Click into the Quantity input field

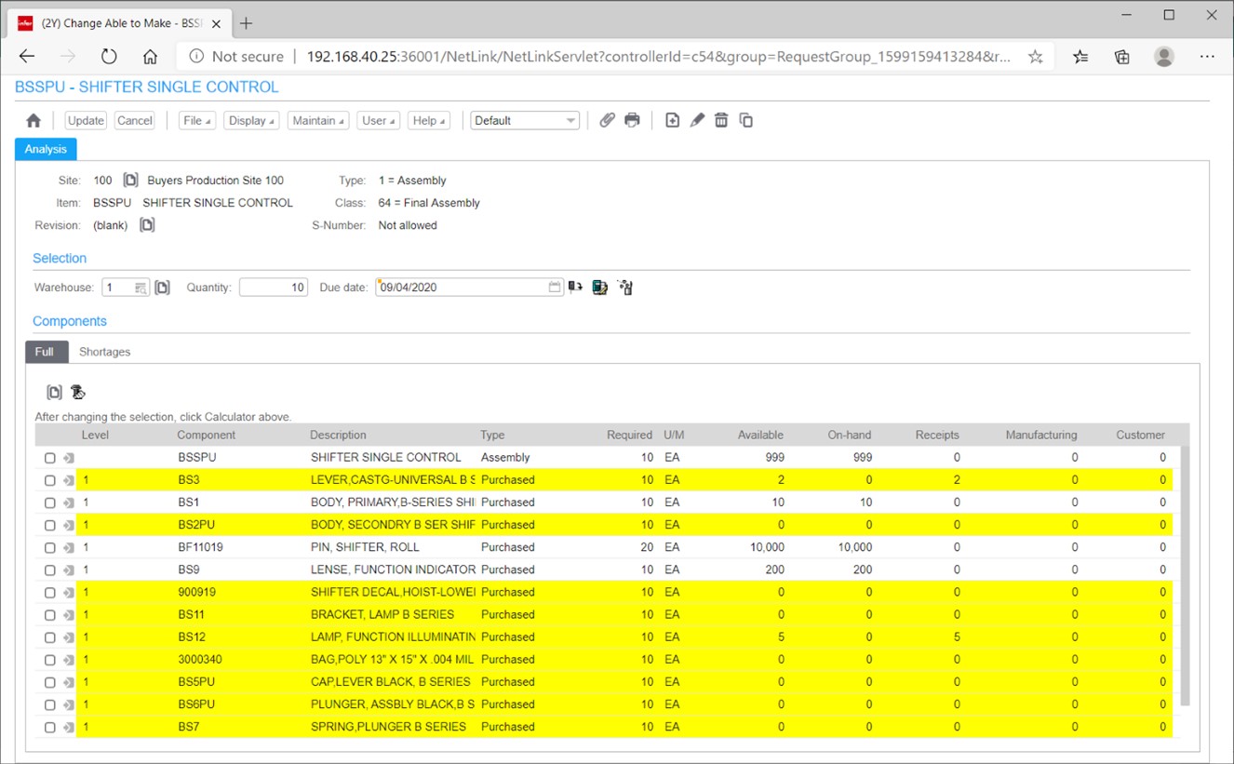coord(274,288)
